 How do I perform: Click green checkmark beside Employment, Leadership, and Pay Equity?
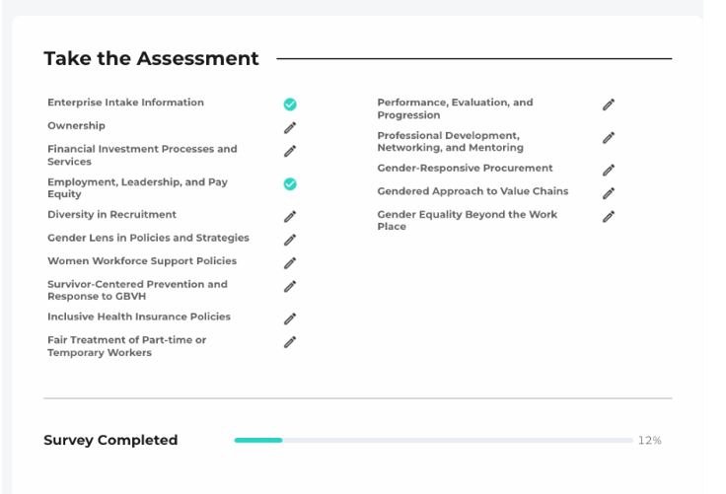pyautogui.click(x=290, y=183)
